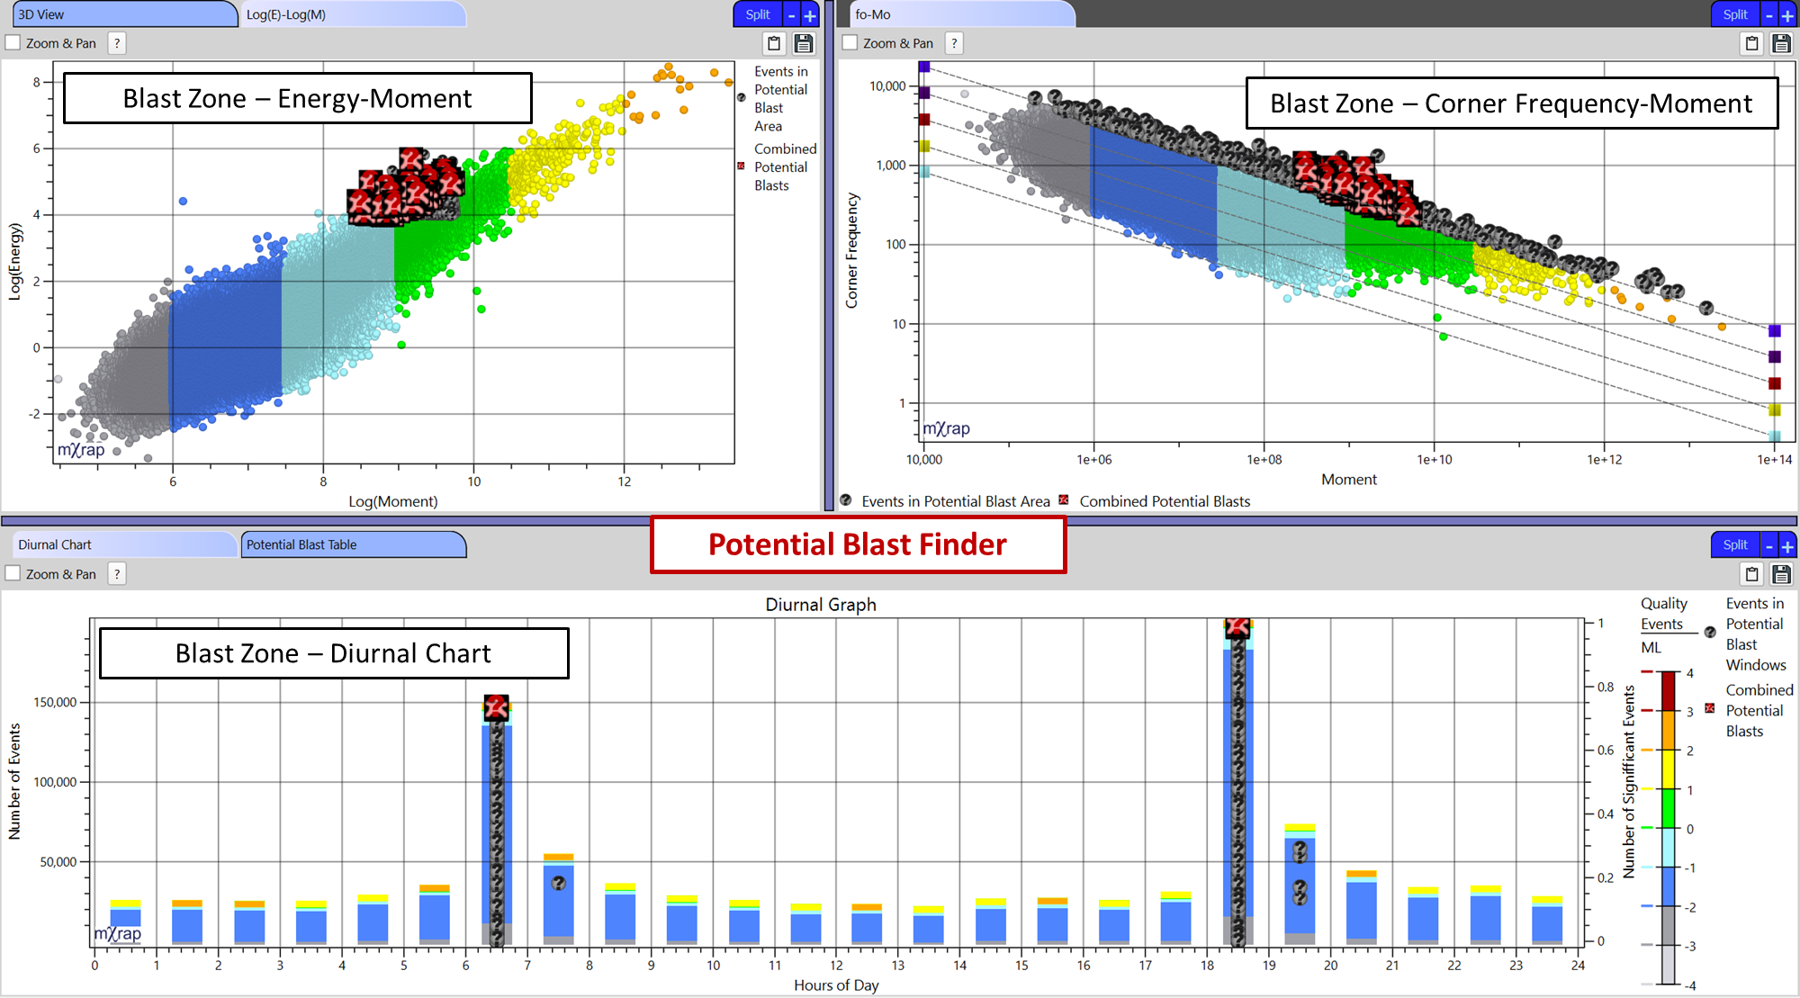The height and width of the screenshot is (998, 1800).
Task: Copy the fo-Mo chart to clipboard
Action: (x=1752, y=42)
